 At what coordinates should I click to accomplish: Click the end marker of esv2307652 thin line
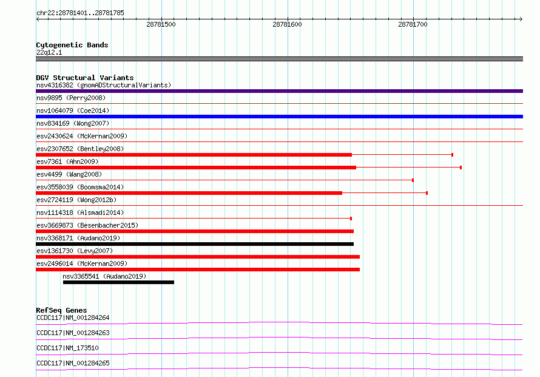click(452, 155)
